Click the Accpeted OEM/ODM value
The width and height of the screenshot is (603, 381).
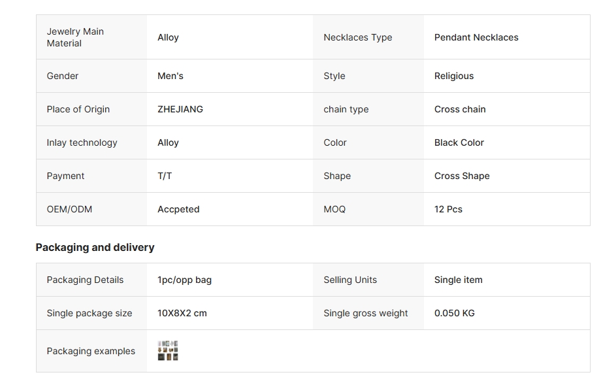pyautogui.click(x=178, y=209)
